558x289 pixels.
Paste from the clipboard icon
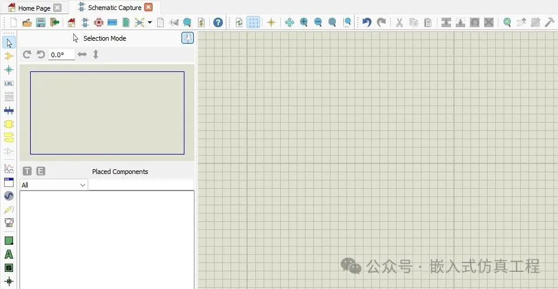coord(428,23)
